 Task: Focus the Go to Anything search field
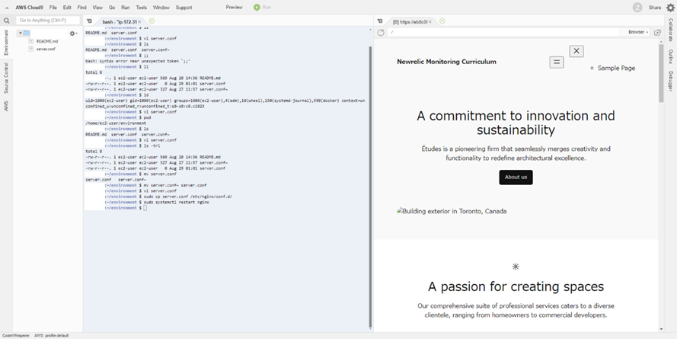[x=48, y=21]
